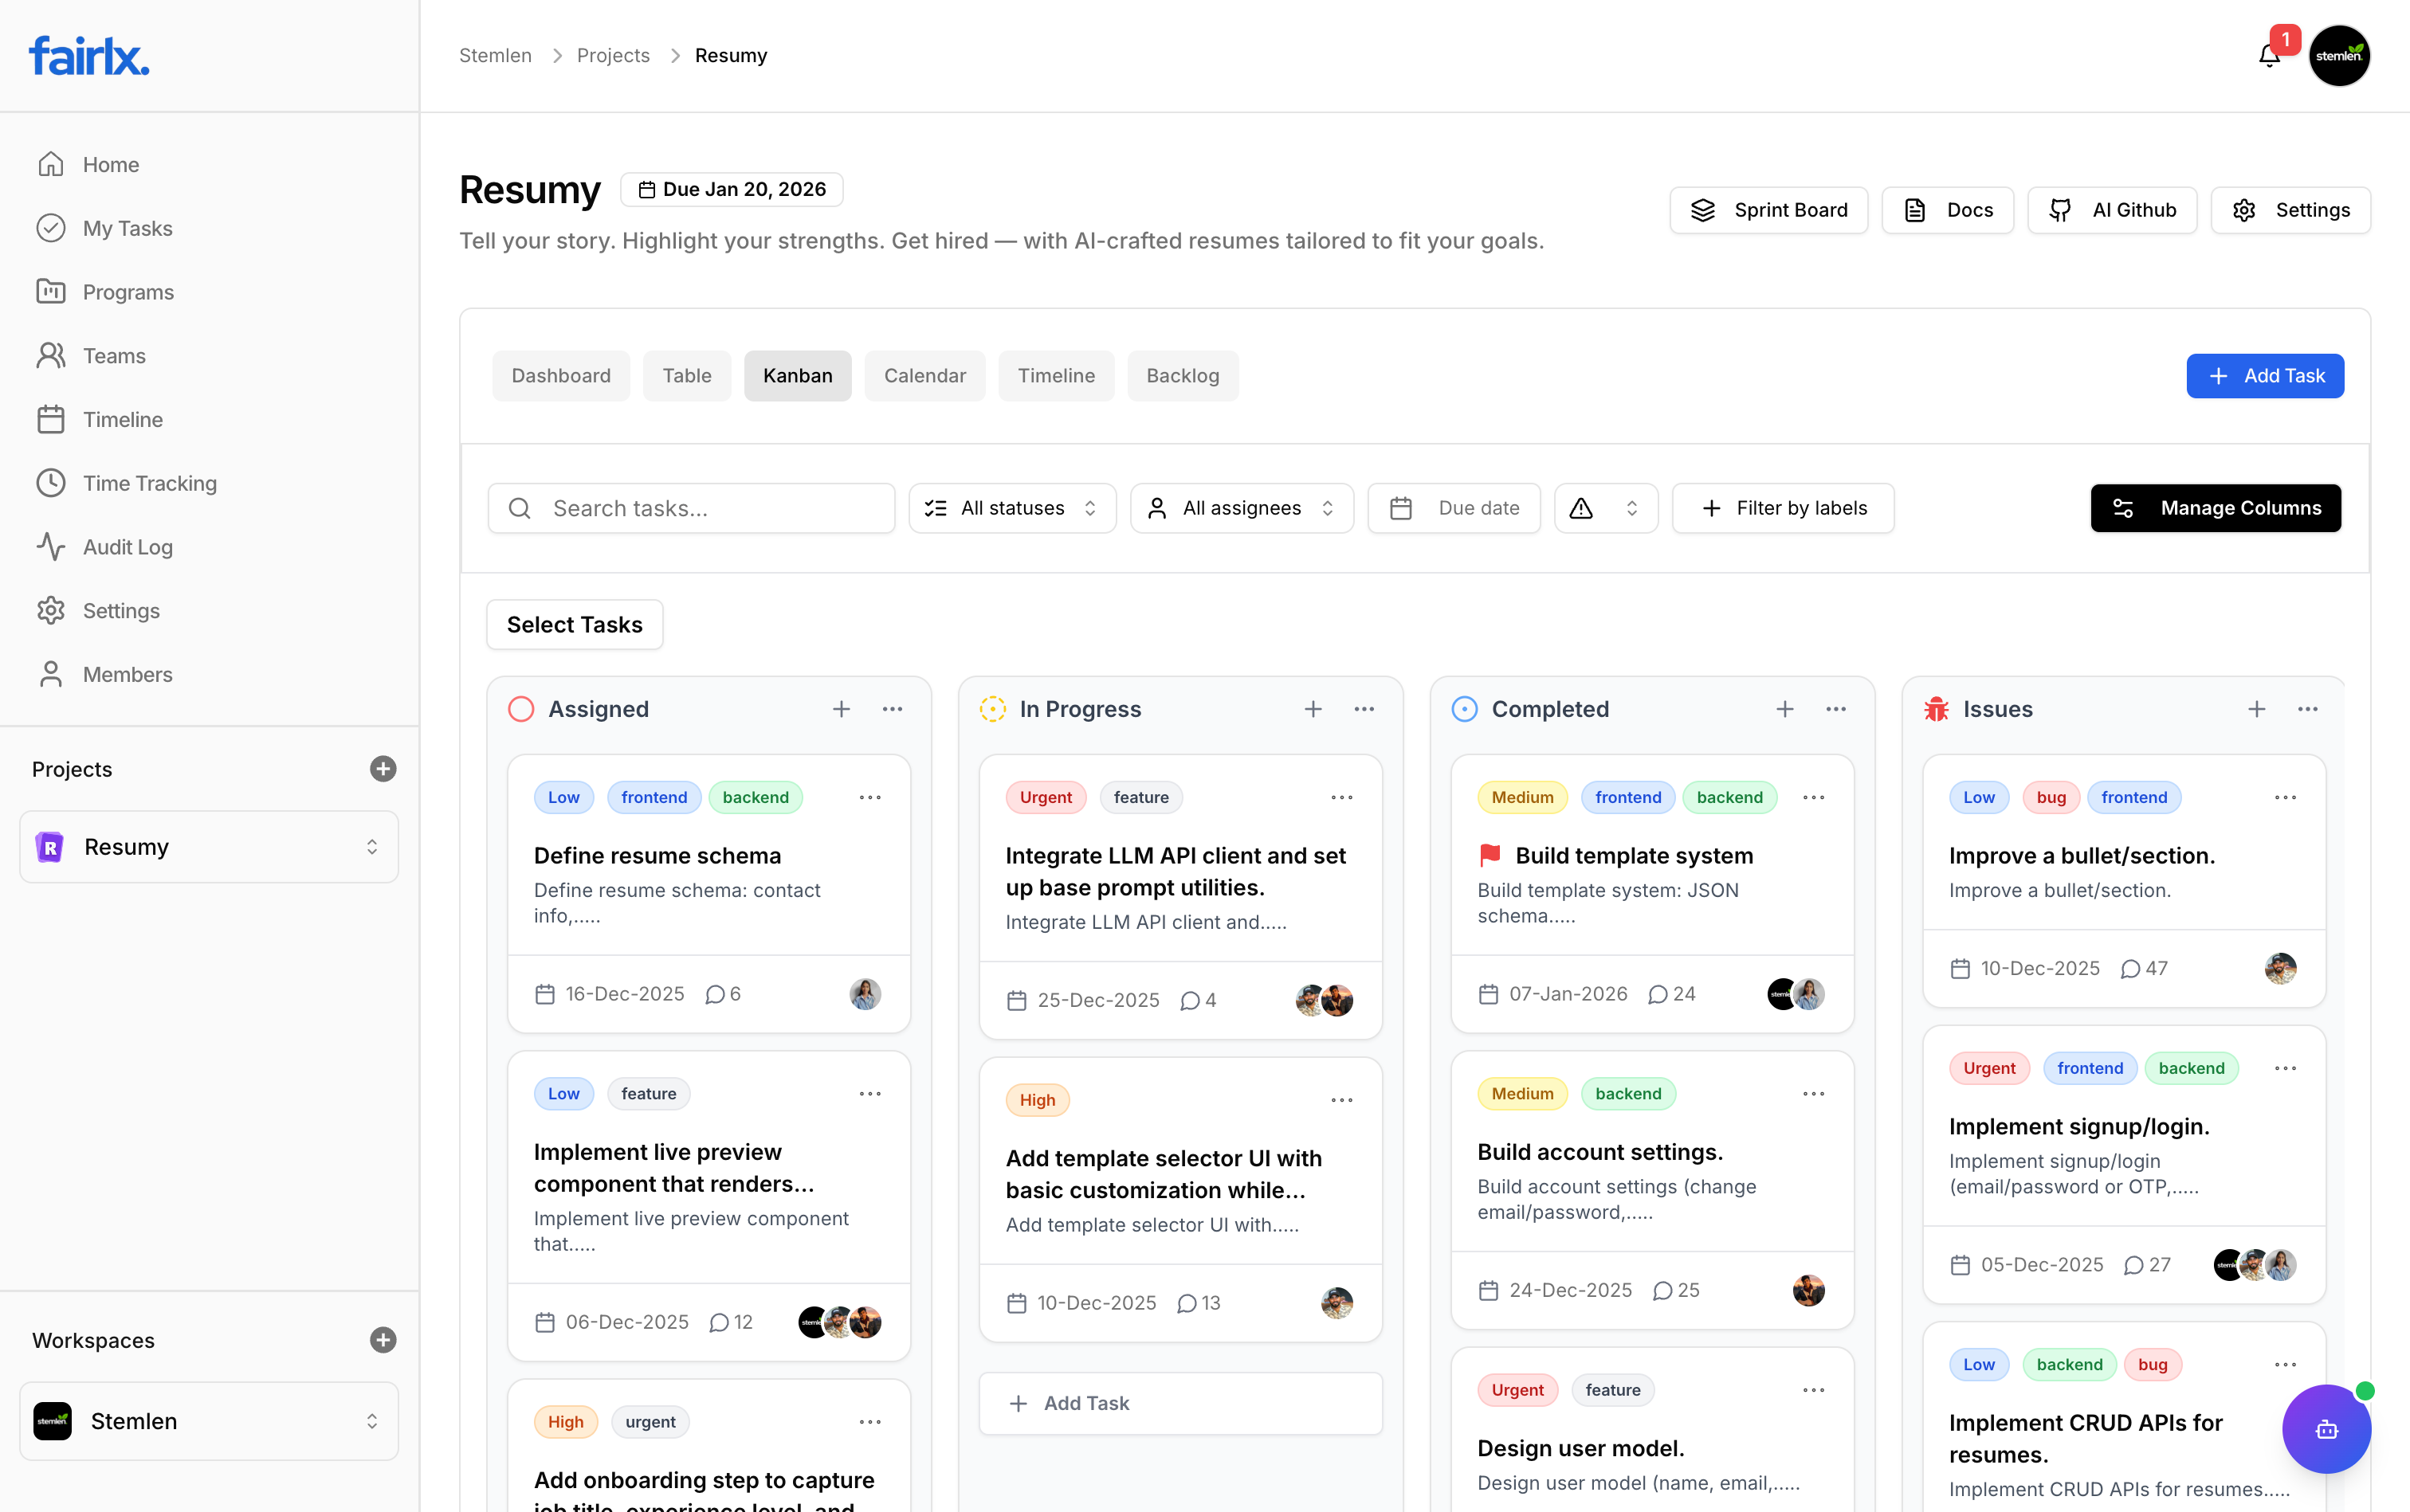
Task: Click the blue Add Task button
Action: 2265,375
